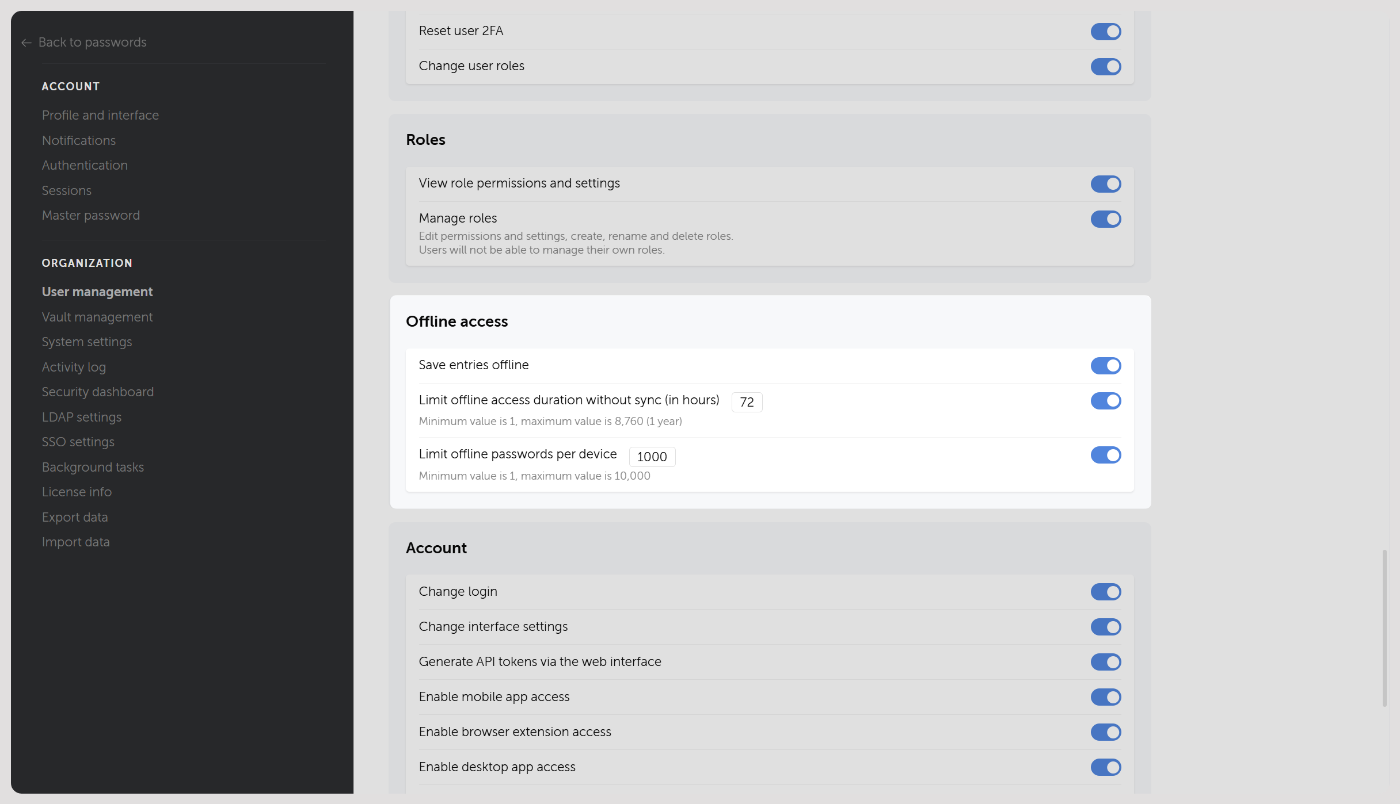The width and height of the screenshot is (1400, 804).
Task: Open the Activity log page
Action: (74, 367)
